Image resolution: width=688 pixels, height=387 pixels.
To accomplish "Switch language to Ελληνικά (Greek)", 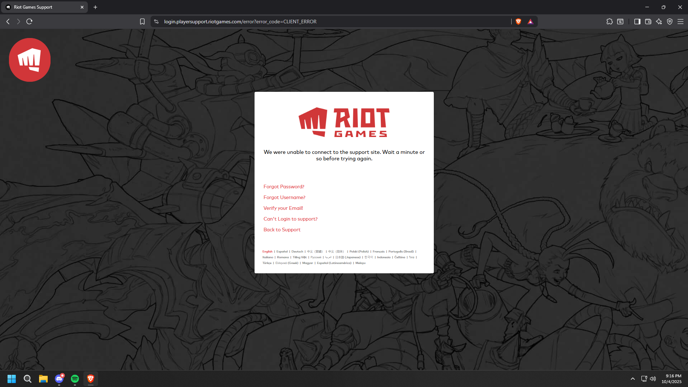I will [287, 263].
